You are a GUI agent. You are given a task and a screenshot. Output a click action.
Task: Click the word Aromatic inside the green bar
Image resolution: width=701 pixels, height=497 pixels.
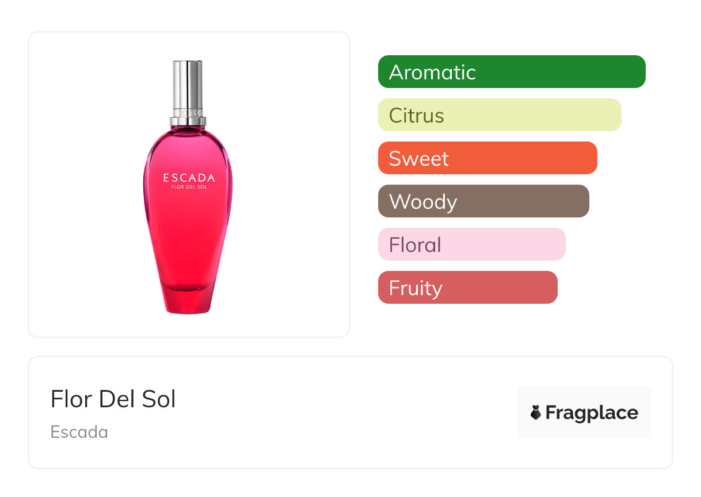pyautogui.click(x=432, y=72)
